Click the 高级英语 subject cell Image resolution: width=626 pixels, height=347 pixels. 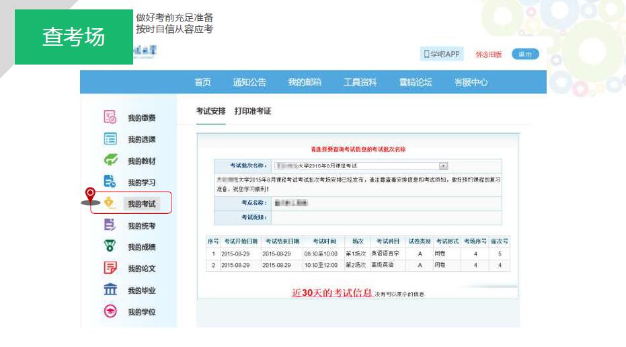383,265
